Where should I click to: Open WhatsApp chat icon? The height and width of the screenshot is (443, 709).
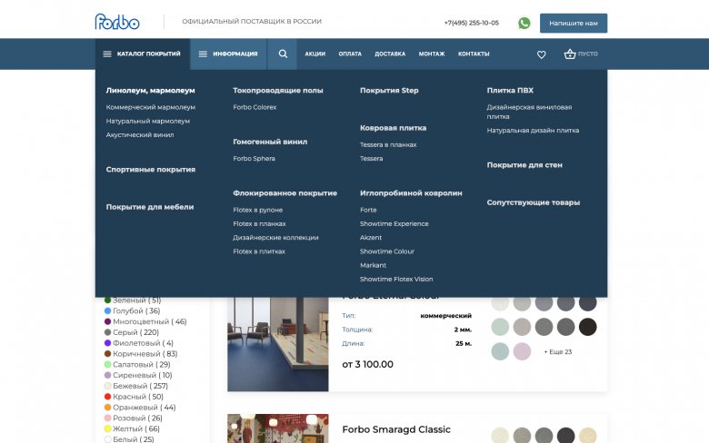point(524,23)
